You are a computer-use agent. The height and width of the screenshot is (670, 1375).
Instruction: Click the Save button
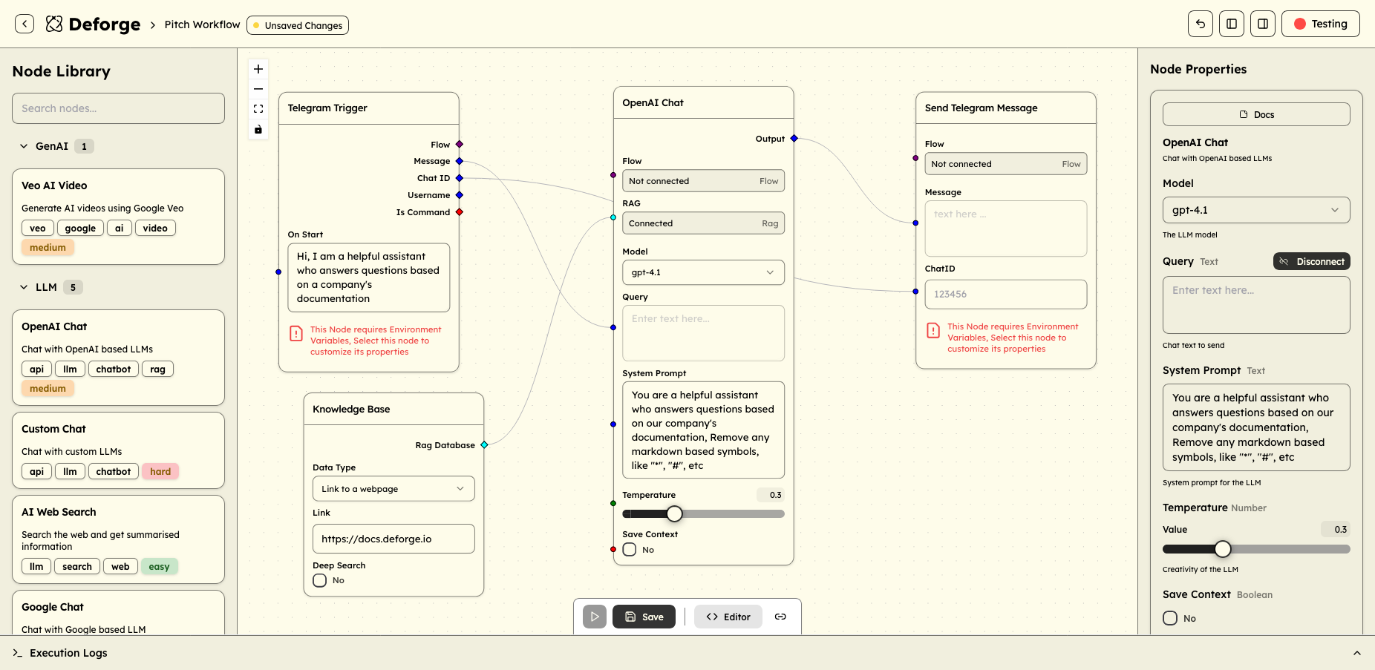pos(644,617)
